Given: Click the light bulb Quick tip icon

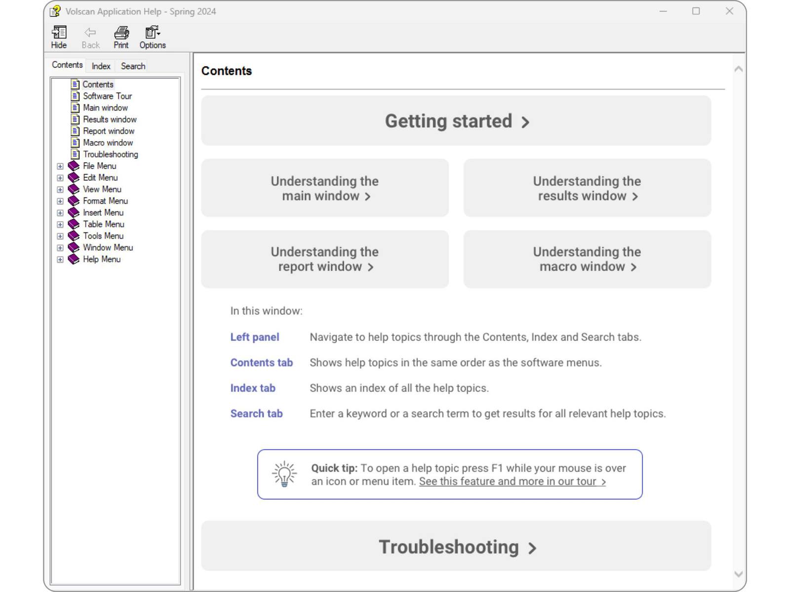Looking at the screenshot, I should (284, 474).
